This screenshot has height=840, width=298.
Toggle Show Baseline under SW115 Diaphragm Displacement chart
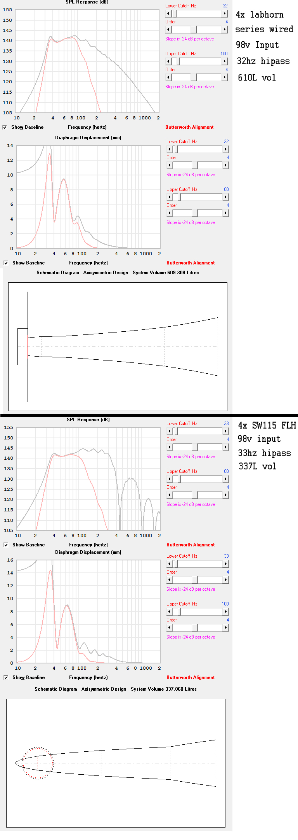(x=6, y=677)
